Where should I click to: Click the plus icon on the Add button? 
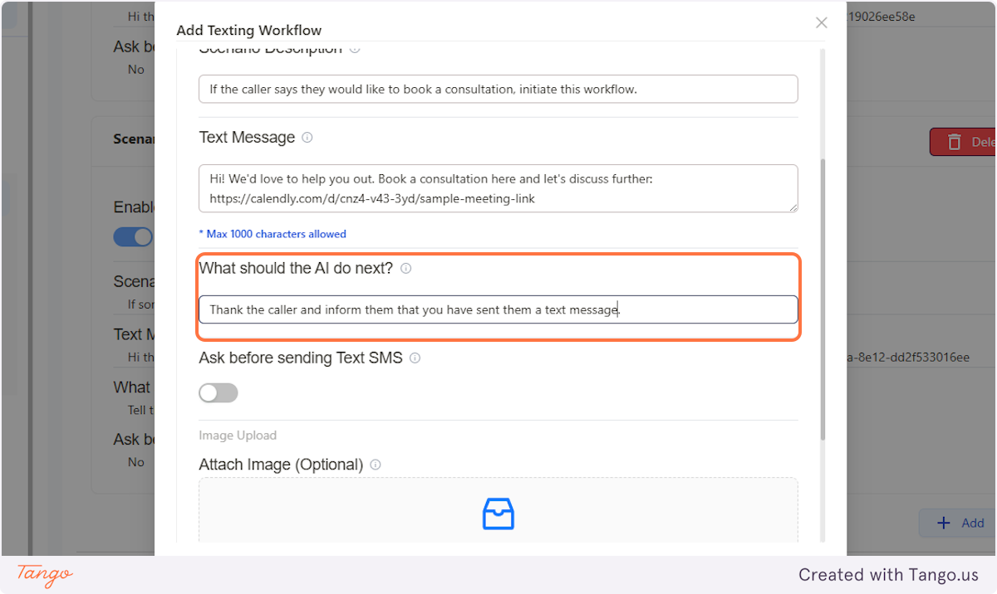coord(943,523)
